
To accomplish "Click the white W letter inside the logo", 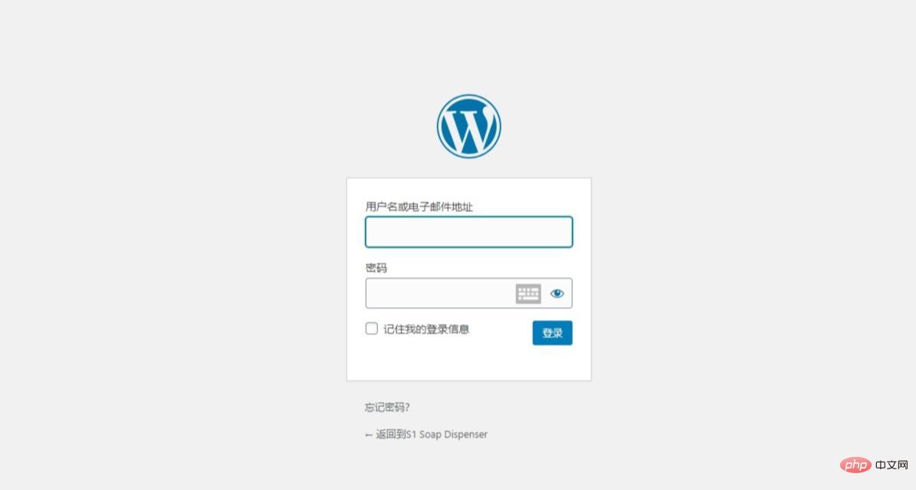I will [468, 129].
